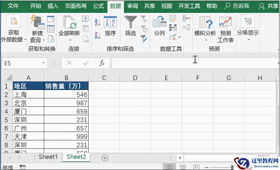Image resolution: width=280 pixels, height=170 pixels.
Task: Switch to the Page Layout tab
Action: click(76, 6)
